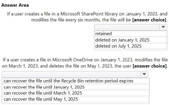Select 'can recover until Recycle Bin retention period expires'

(x=75, y=81)
